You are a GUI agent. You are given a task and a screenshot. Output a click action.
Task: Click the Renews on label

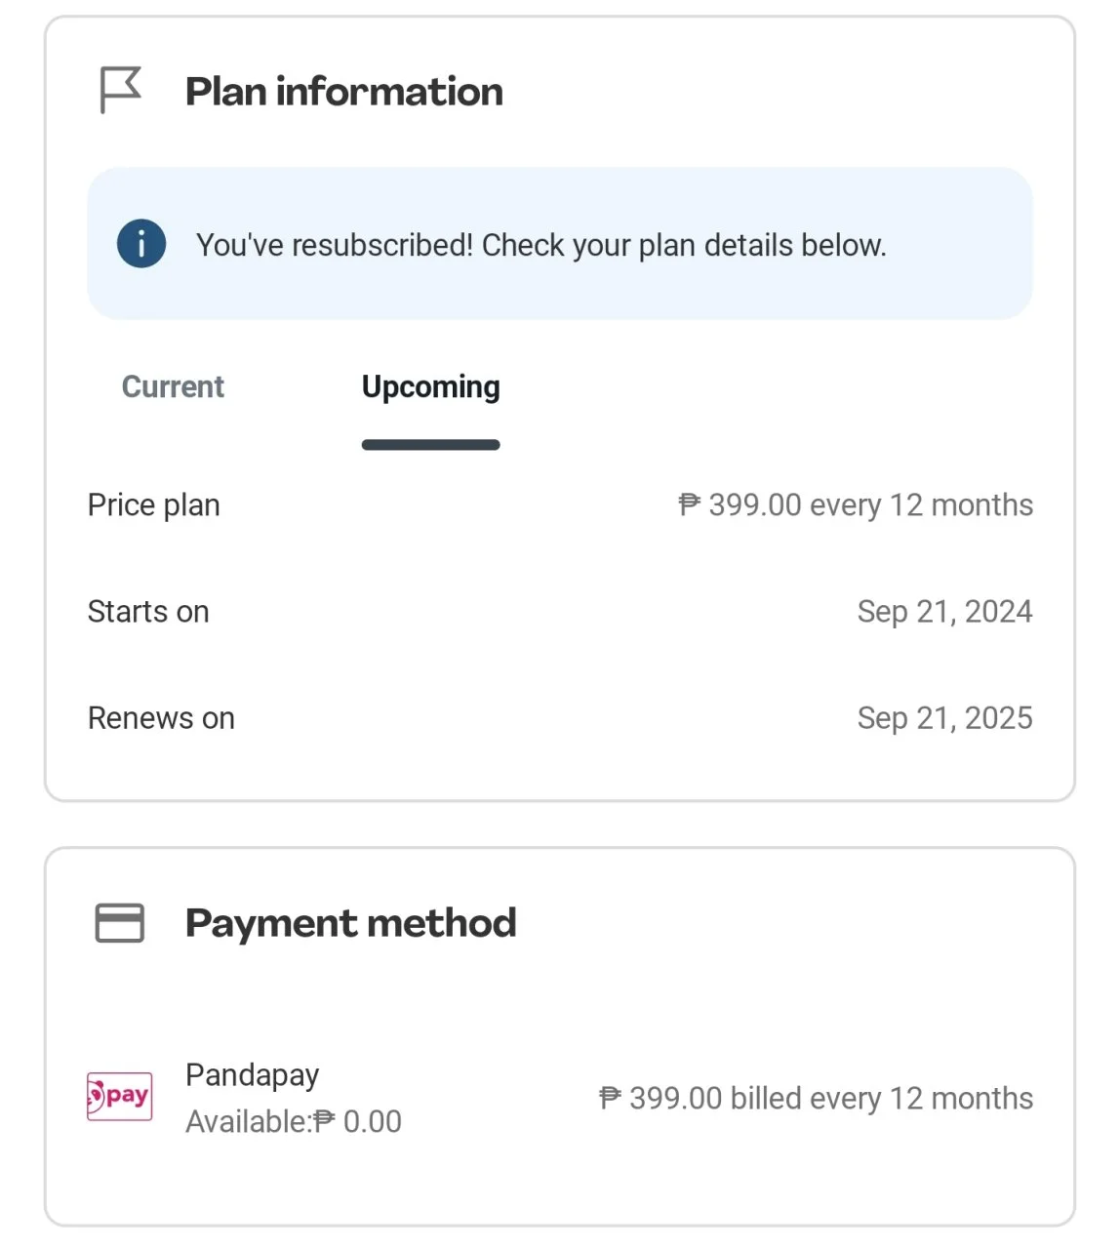click(161, 718)
